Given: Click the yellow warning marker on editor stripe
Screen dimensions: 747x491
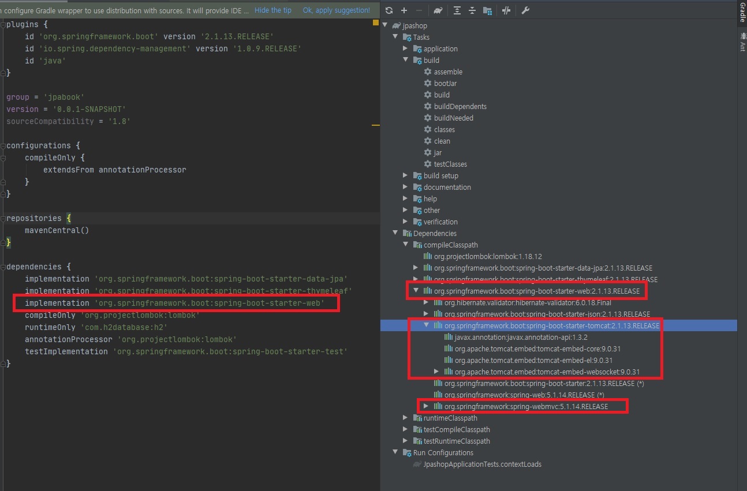Looking at the screenshot, I should [376, 125].
